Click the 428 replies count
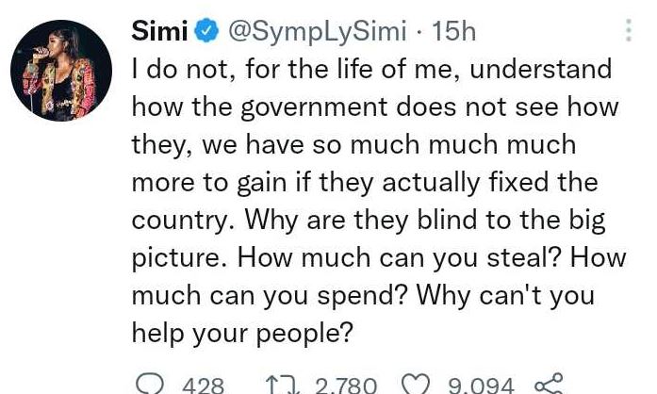The width and height of the screenshot is (657, 394). (x=203, y=385)
